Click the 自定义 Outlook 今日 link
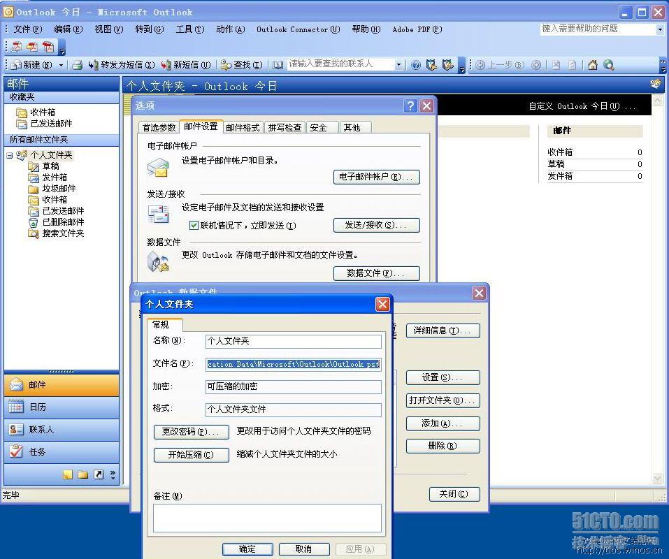The height and width of the screenshot is (559, 669). click(x=582, y=106)
